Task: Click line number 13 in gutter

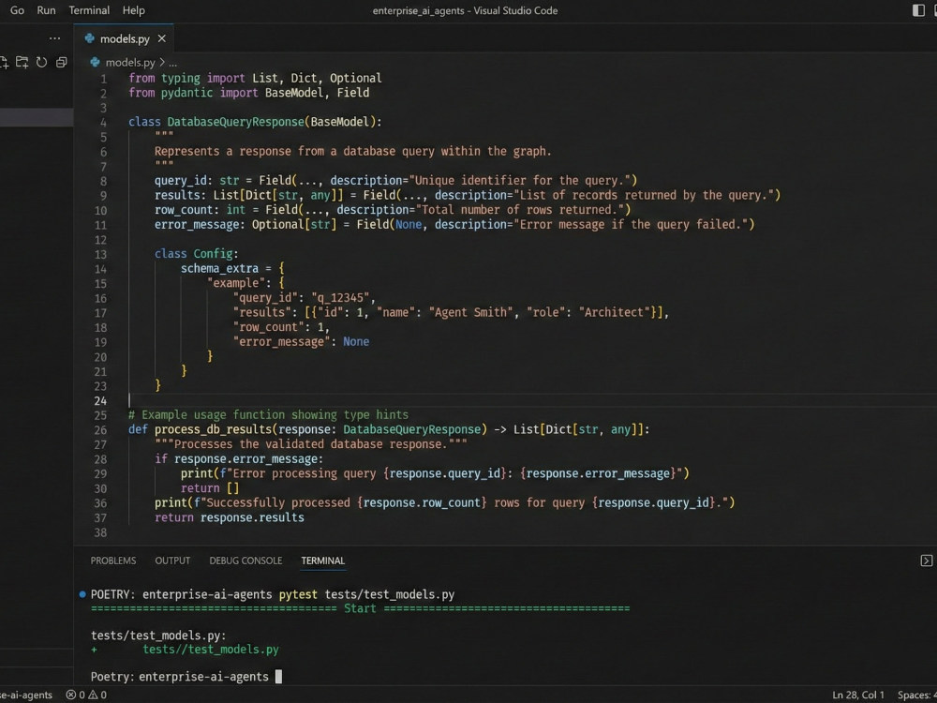Action: tap(100, 254)
